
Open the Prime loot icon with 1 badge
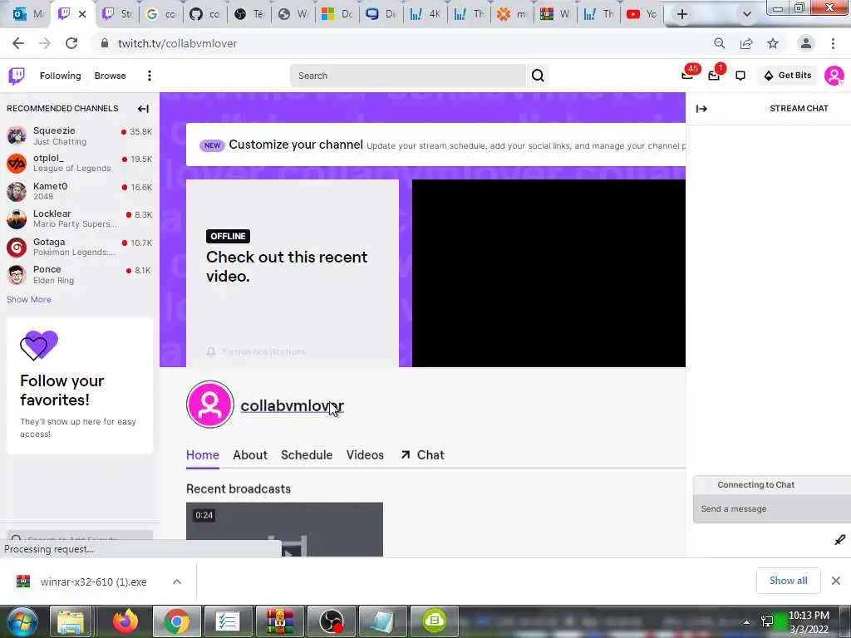point(714,75)
